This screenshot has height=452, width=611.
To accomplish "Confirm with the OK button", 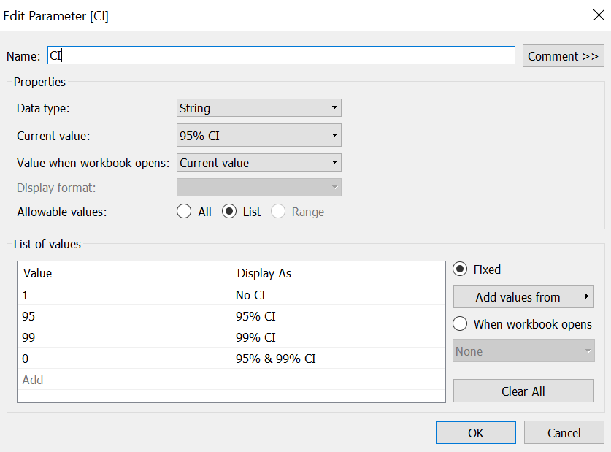I will click(475, 433).
